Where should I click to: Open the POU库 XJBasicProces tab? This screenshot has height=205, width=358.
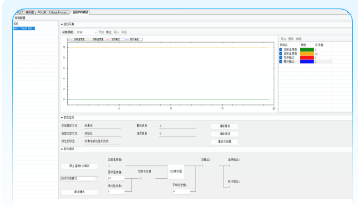point(53,13)
